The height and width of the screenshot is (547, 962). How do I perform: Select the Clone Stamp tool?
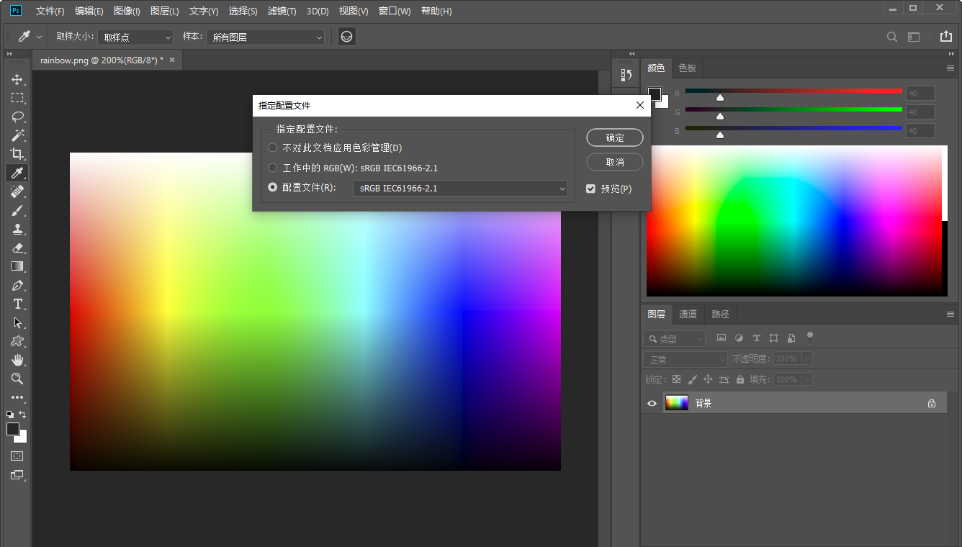click(x=17, y=229)
